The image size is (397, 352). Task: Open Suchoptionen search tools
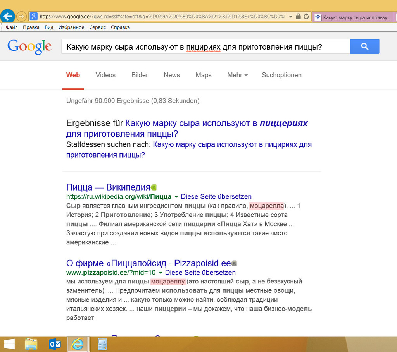(x=281, y=75)
